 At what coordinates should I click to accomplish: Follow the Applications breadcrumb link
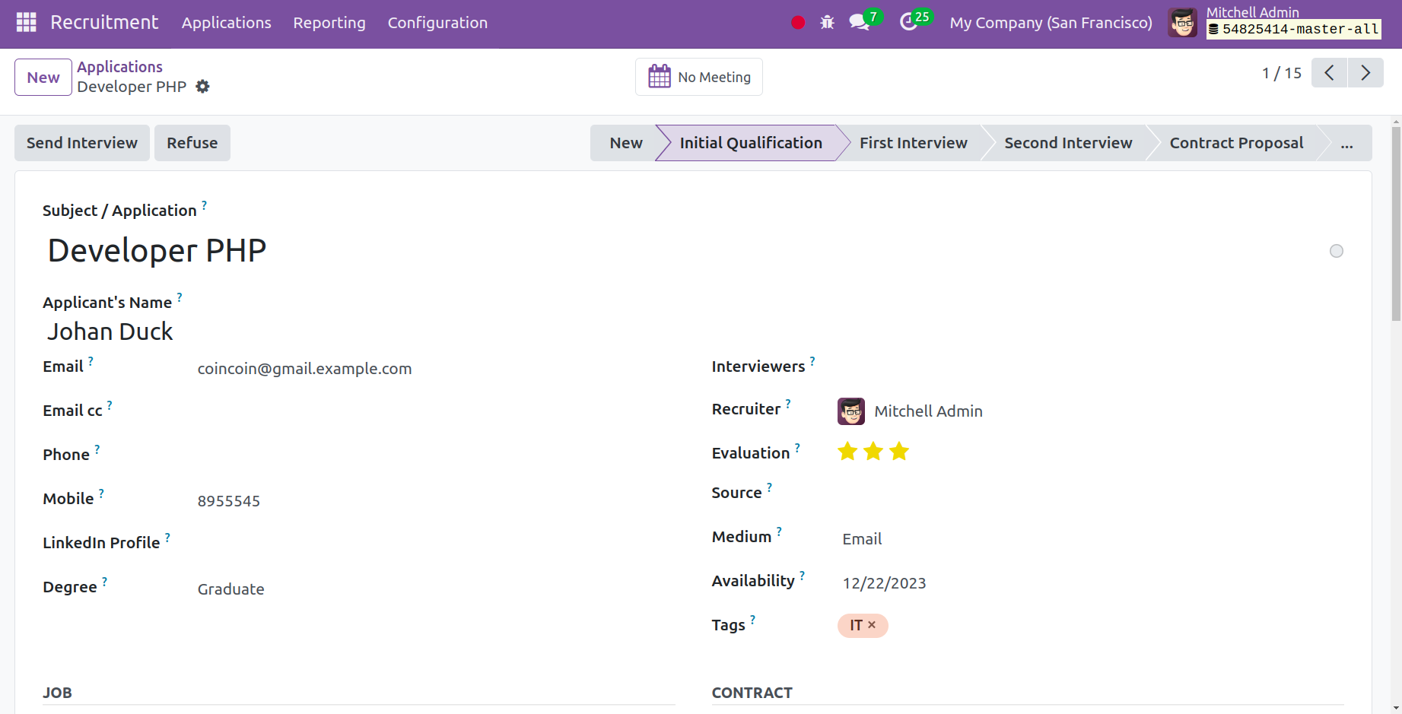pyautogui.click(x=119, y=67)
